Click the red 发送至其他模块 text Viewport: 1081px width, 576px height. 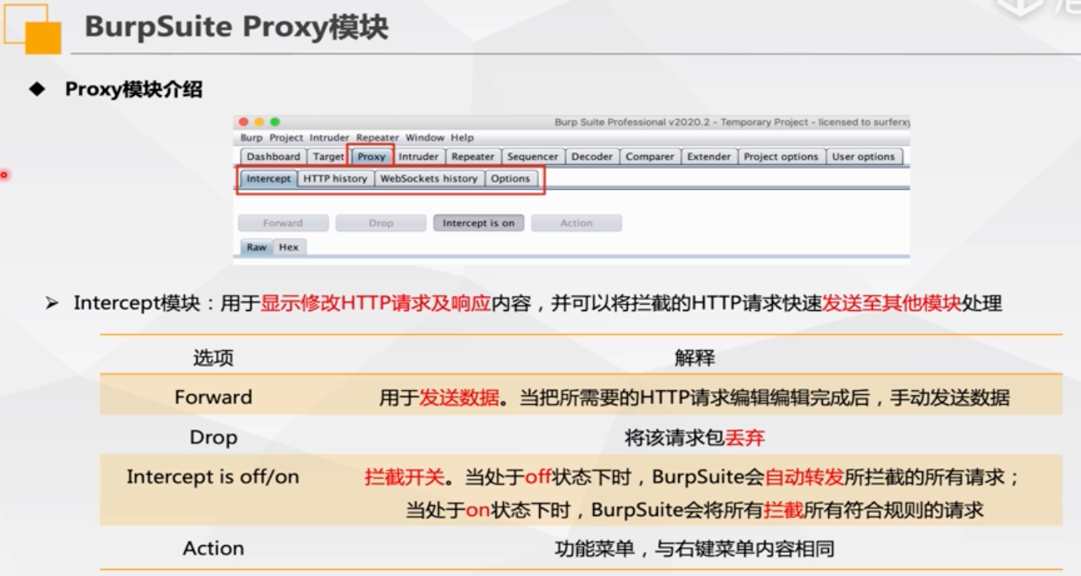pos(891,303)
